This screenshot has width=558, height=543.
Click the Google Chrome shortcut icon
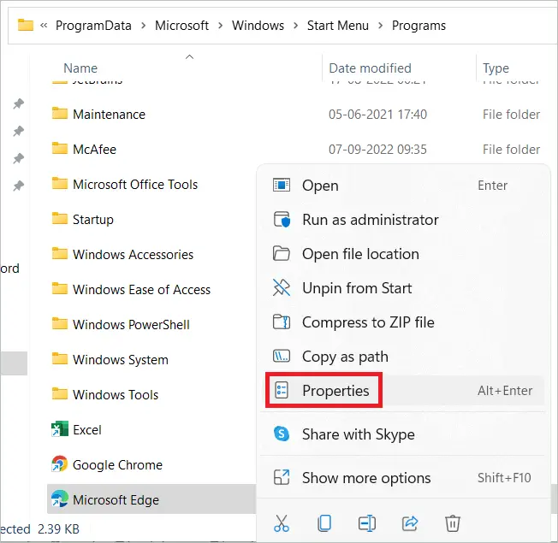[59, 464]
